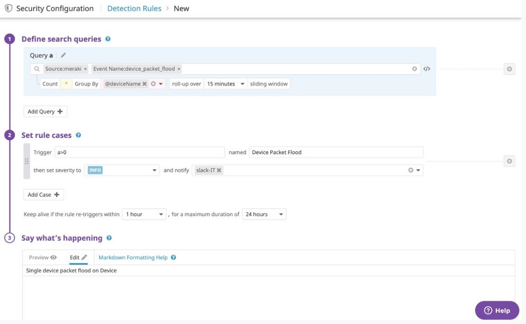Select the Edit tab
526x324 pixels.
tap(77, 257)
